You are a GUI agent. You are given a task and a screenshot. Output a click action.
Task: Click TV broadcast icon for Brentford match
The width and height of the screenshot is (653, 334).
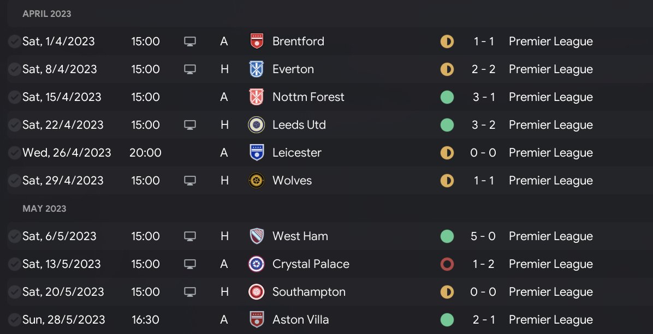pos(190,41)
